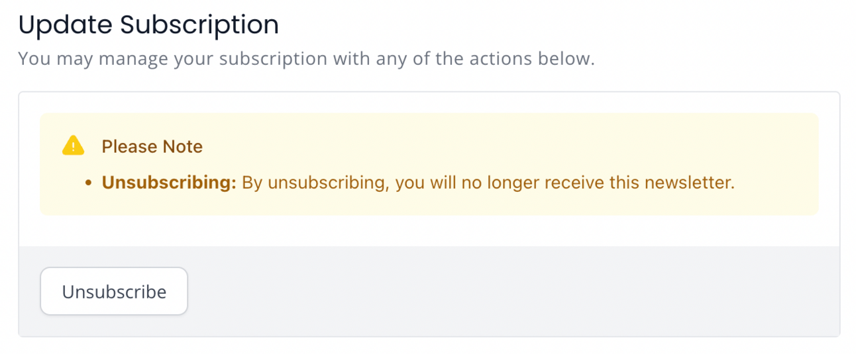Click the yellow warning triangle icon
The height and width of the screenshot is (354, 856).
(x=73, y=146)
